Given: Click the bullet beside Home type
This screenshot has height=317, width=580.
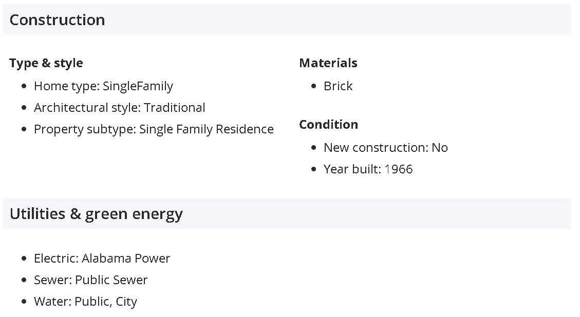Looking at the screenshot, I should click(x=24, y=87).
